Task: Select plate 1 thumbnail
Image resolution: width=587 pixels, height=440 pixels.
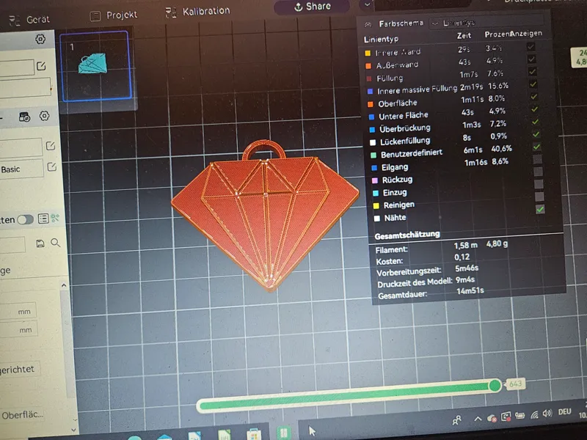Action: [x=96, y=66]
